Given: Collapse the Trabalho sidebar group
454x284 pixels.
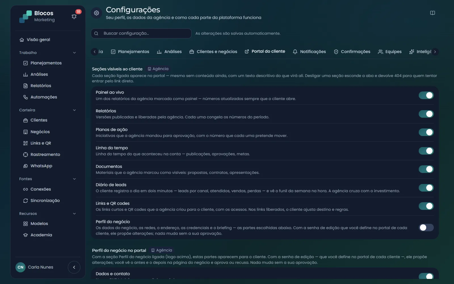Looking at the screenshot, I should pos(74,53).
